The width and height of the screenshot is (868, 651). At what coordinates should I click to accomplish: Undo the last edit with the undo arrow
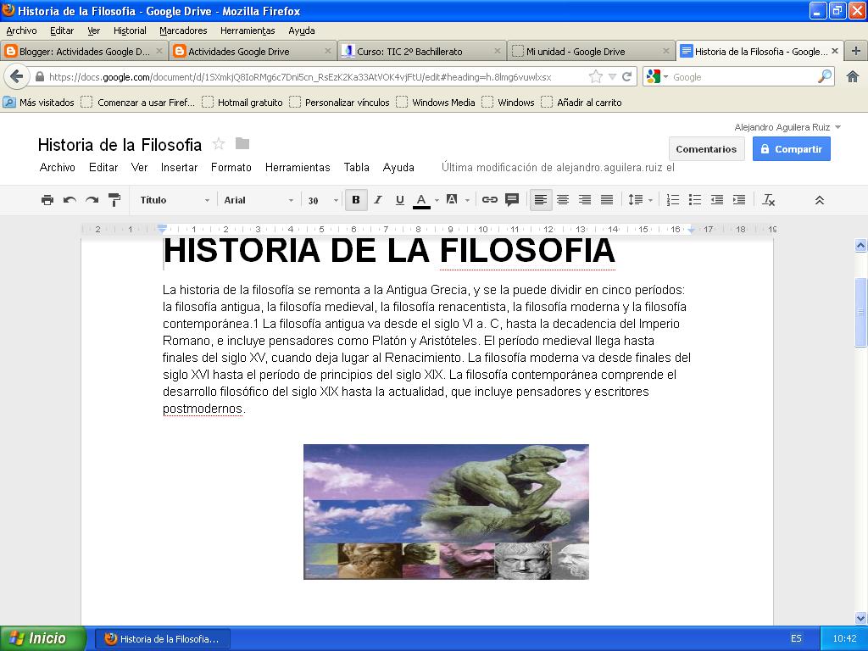point(70,200)
